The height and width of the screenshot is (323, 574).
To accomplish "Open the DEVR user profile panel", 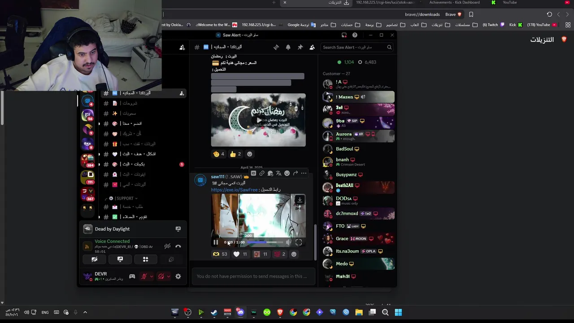I will pos(103,276).
